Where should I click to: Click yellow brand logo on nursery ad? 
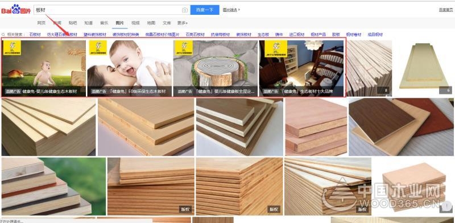pyautogui.click(x=276, y=49)
